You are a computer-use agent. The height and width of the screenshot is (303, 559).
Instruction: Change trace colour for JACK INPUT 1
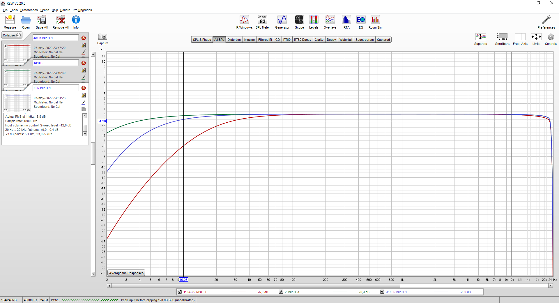(84, 52)
